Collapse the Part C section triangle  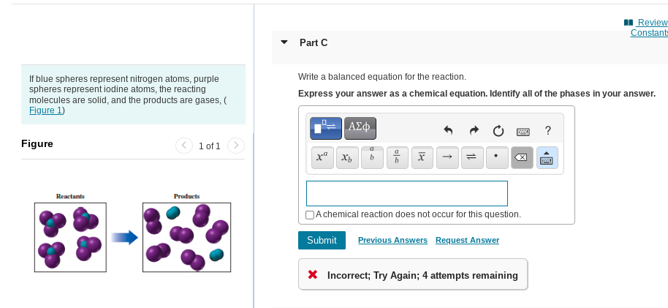click(x=284, y=42)
